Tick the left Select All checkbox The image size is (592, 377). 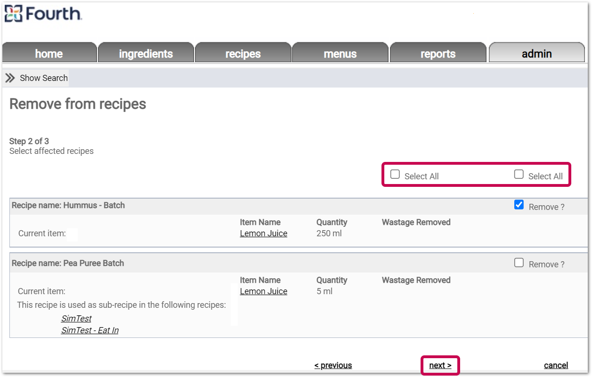point(395,175)
